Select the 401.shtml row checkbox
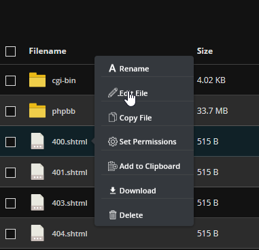This screenshot has height=250, width=259. coord(10,172)
